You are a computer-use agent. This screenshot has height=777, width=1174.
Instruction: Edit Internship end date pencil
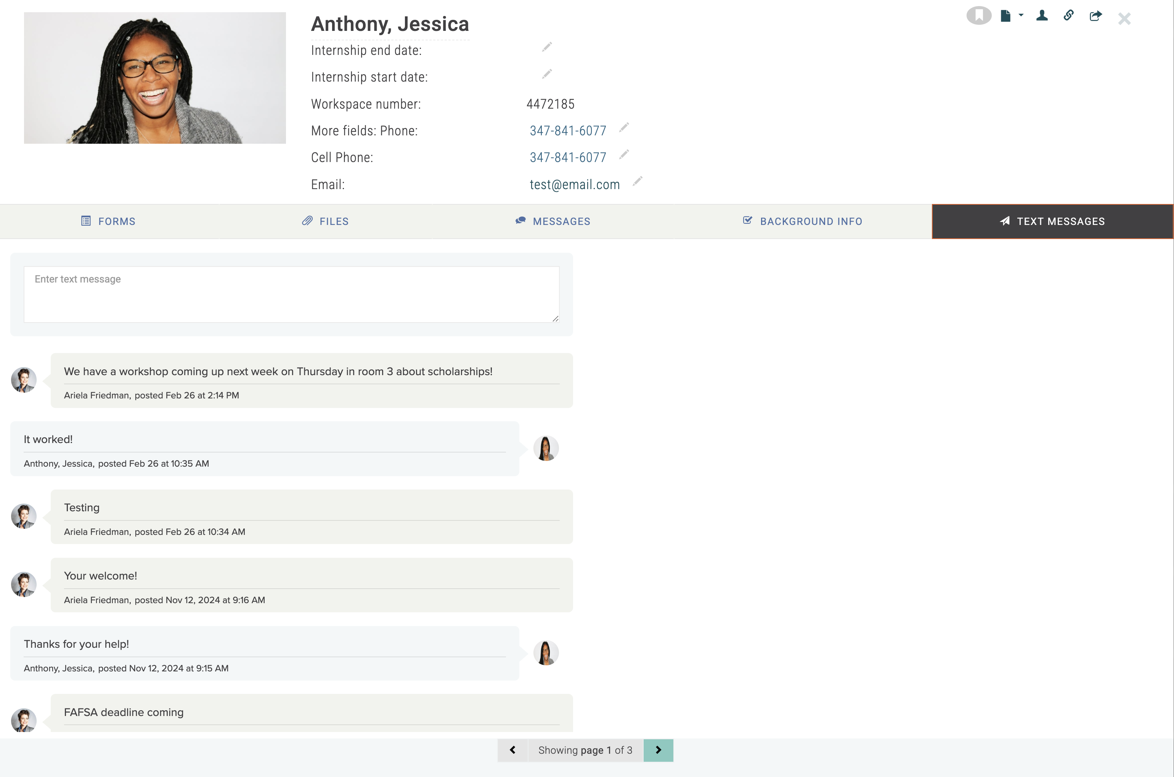[x=547, y=47]
